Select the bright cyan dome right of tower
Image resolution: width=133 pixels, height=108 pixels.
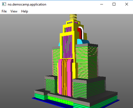pos(80,42)
